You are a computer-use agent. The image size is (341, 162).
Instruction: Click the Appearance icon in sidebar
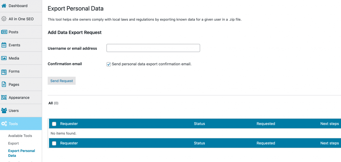point(4,98)
